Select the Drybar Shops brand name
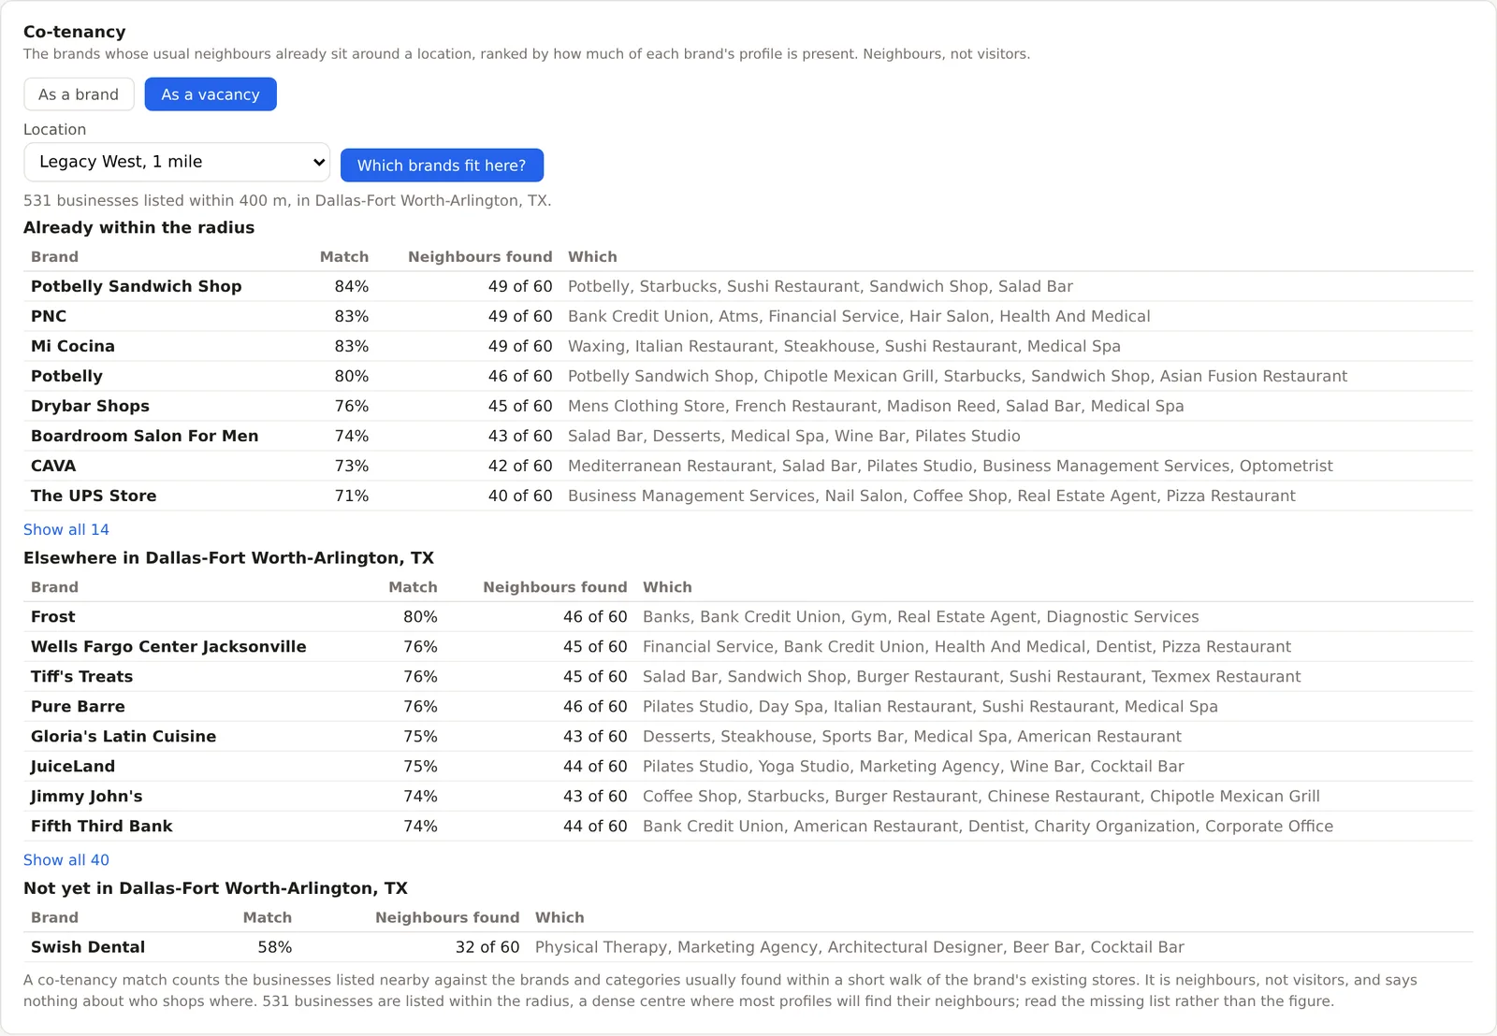 [90, 406]
